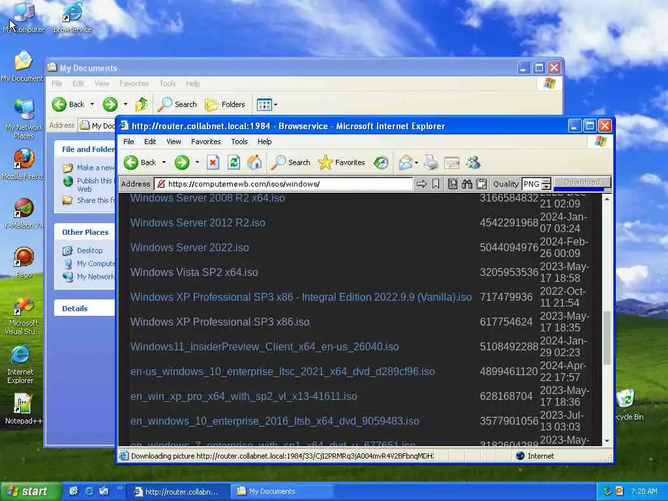668x501 pixels.
Task: Go to Home page icon in IE
Action: 254,162
